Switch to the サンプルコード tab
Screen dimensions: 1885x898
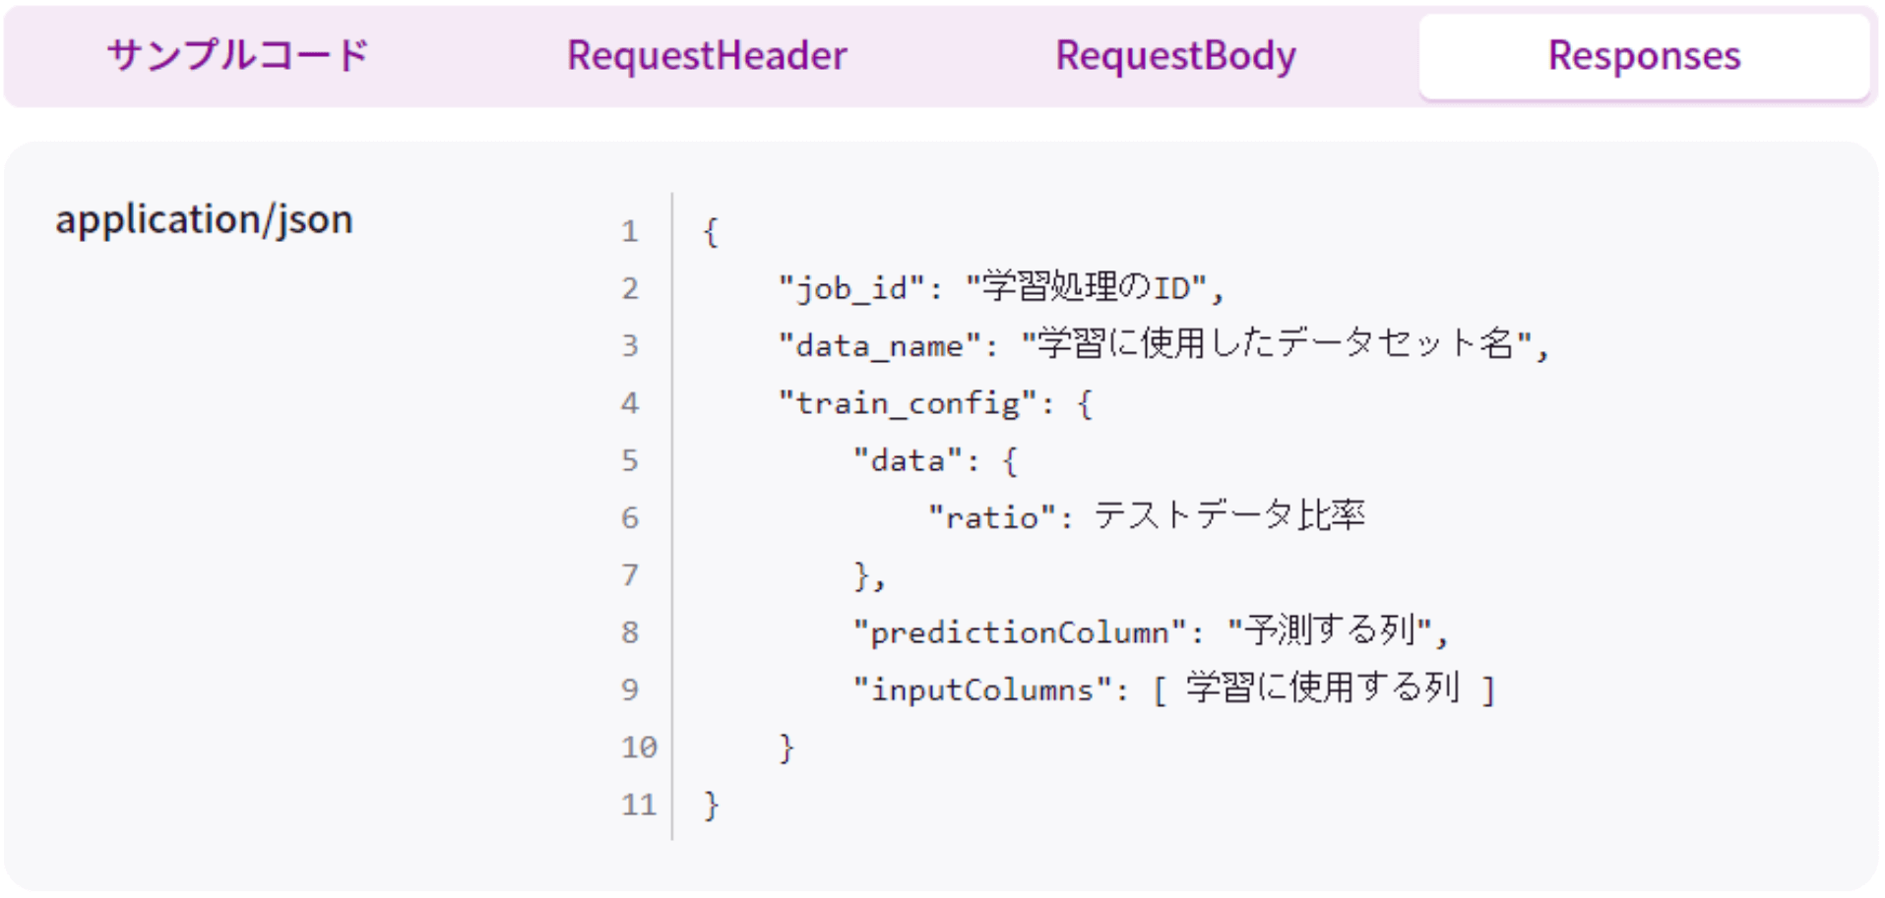coord(237,55)
